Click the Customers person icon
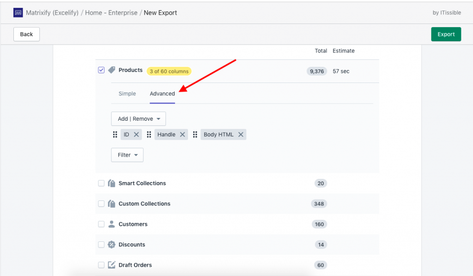 (x=111, y=224)
